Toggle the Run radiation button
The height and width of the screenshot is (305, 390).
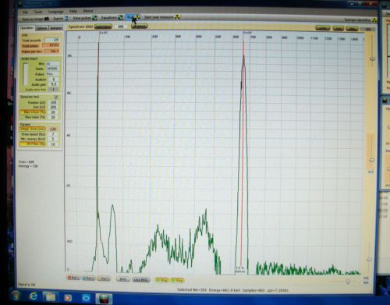pos(133,17)
